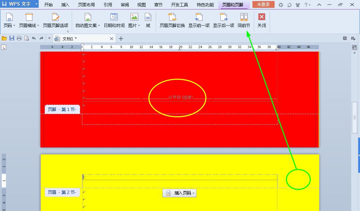Click inside the section 1 footer area
360x211 pixels.
tap(180, 119)
